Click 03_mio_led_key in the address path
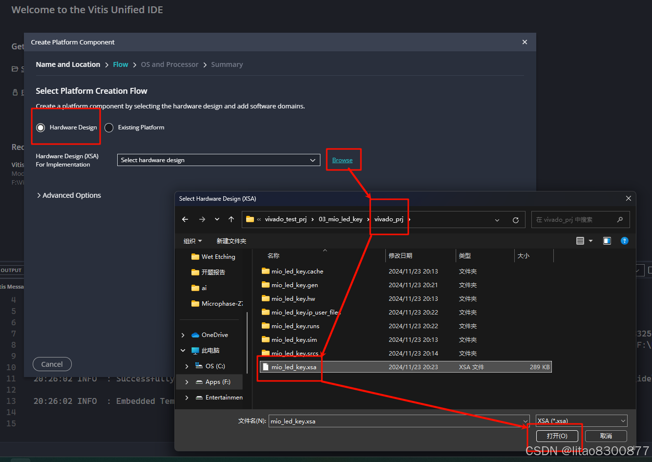Viewport: 652px width, 462px height. click(x=340, y=219)
